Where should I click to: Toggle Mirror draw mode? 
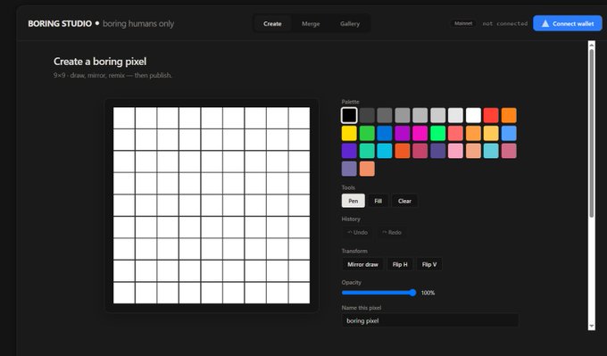point(362,264)
